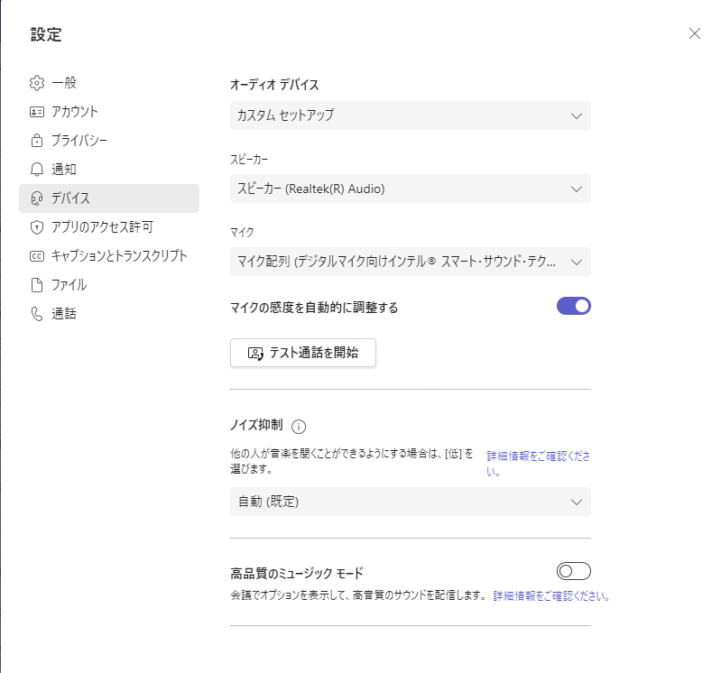Open the スピーカー (Realtek(R) Audio) dropdown
The image size is (721, 673).
pos(411,189)
